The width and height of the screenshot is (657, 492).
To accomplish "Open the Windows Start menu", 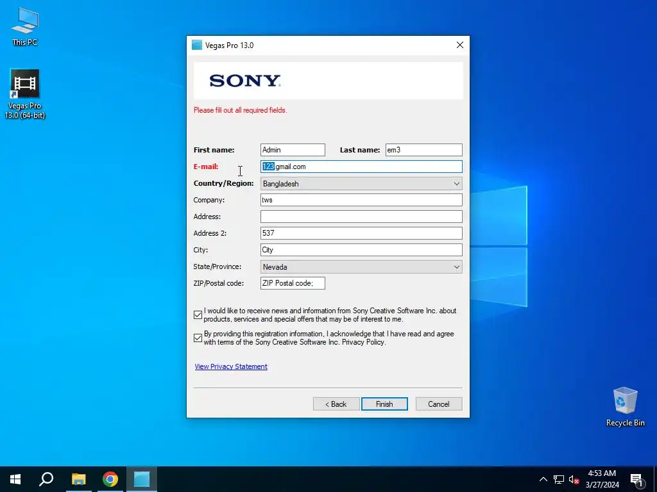I will 15,479.
